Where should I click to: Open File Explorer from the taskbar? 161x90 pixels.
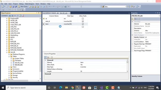(66, 87)
